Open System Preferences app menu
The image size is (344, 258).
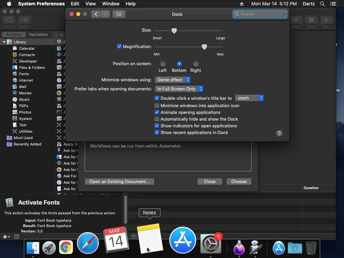click(41, 4)
